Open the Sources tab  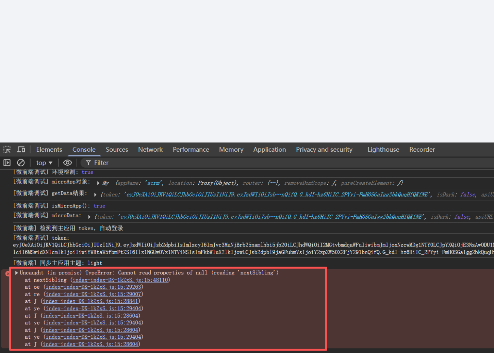point(117,150)
